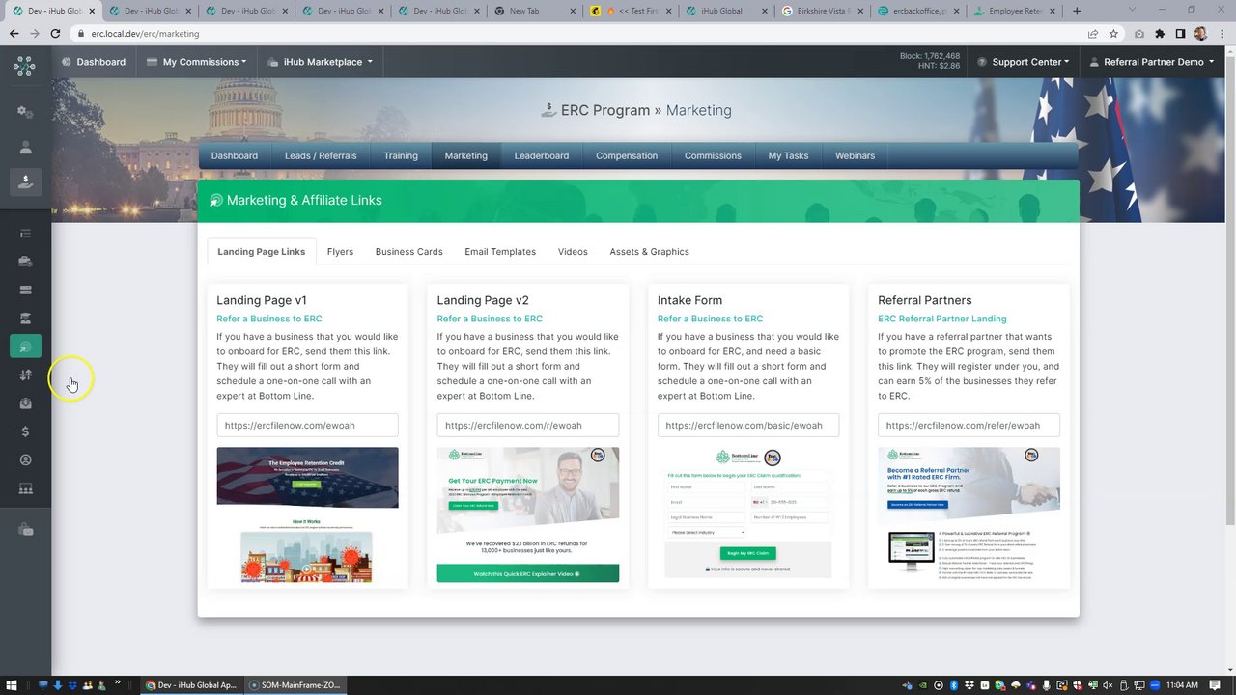Switch to the ercbackoffice browser tab
This screenshot has width=1236, height=695.
pyautogui.click(x=917, y=11)
